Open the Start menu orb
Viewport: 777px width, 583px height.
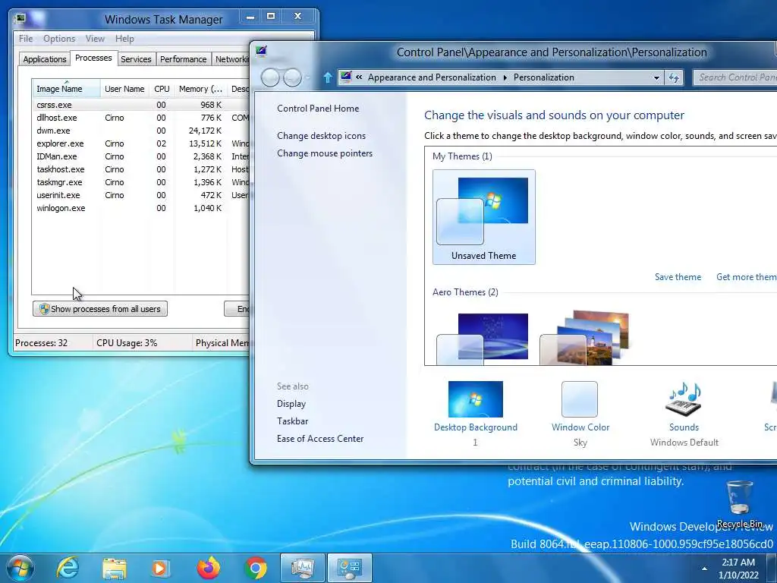(19, 568)
